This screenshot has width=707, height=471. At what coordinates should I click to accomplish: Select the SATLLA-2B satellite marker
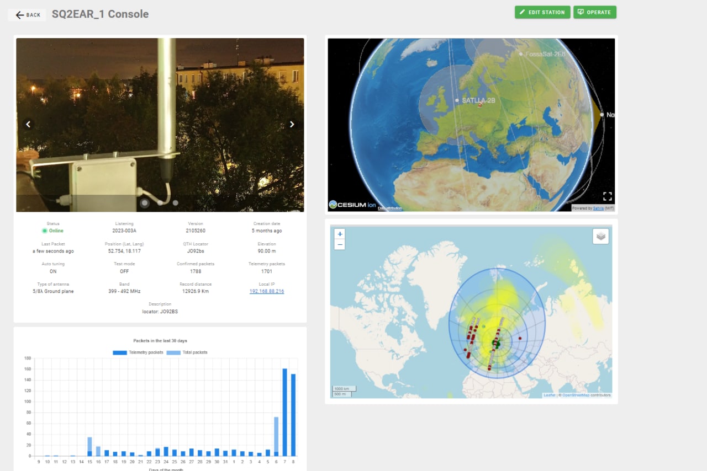pos(457,100)
